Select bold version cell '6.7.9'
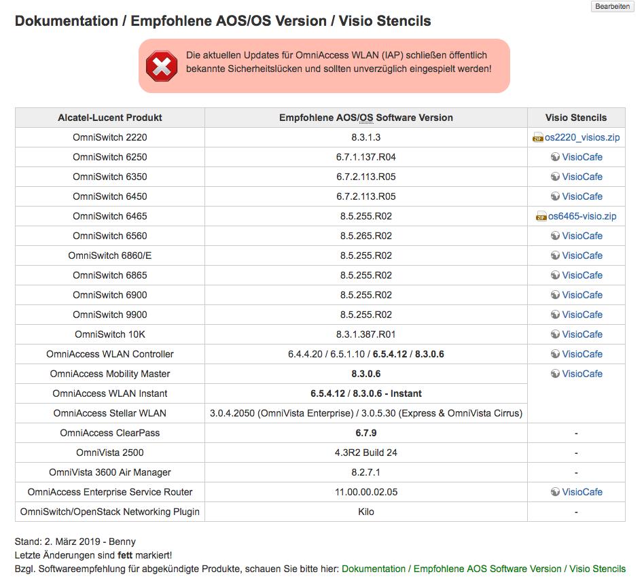 pyautogui.click(x=366, y=433)
